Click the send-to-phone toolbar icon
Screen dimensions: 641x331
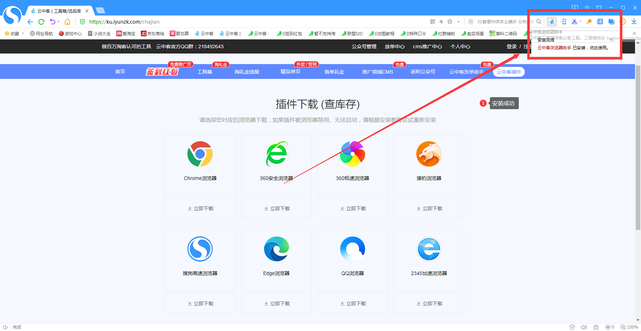563,21
